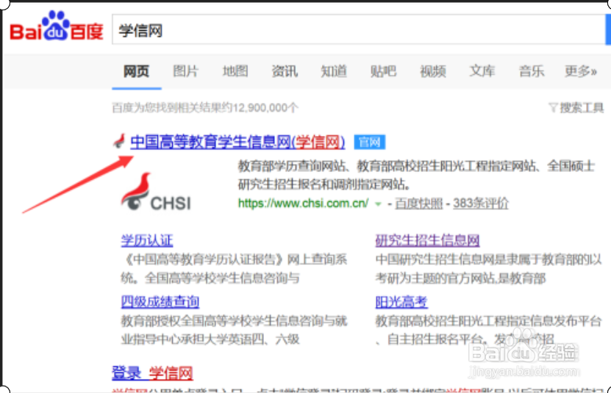This screenshot has height=393, width=611.
Task: Click the text 教育部高校招生阳光工程指定信息发布平台
Action: pyautogui.click(x=489, y=321)
